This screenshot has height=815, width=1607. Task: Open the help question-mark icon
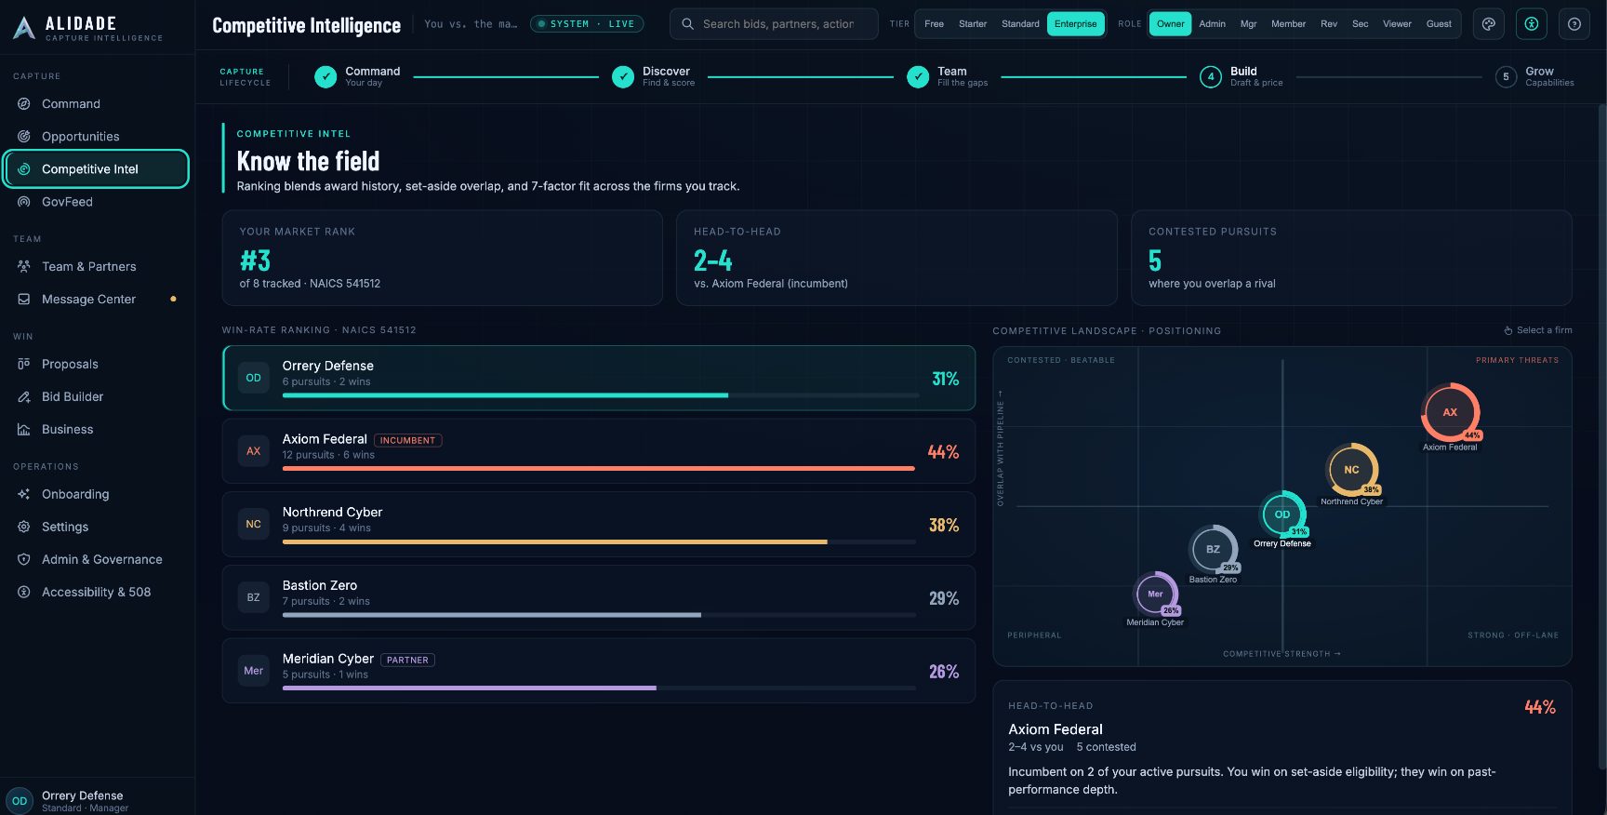(1574, 24)
